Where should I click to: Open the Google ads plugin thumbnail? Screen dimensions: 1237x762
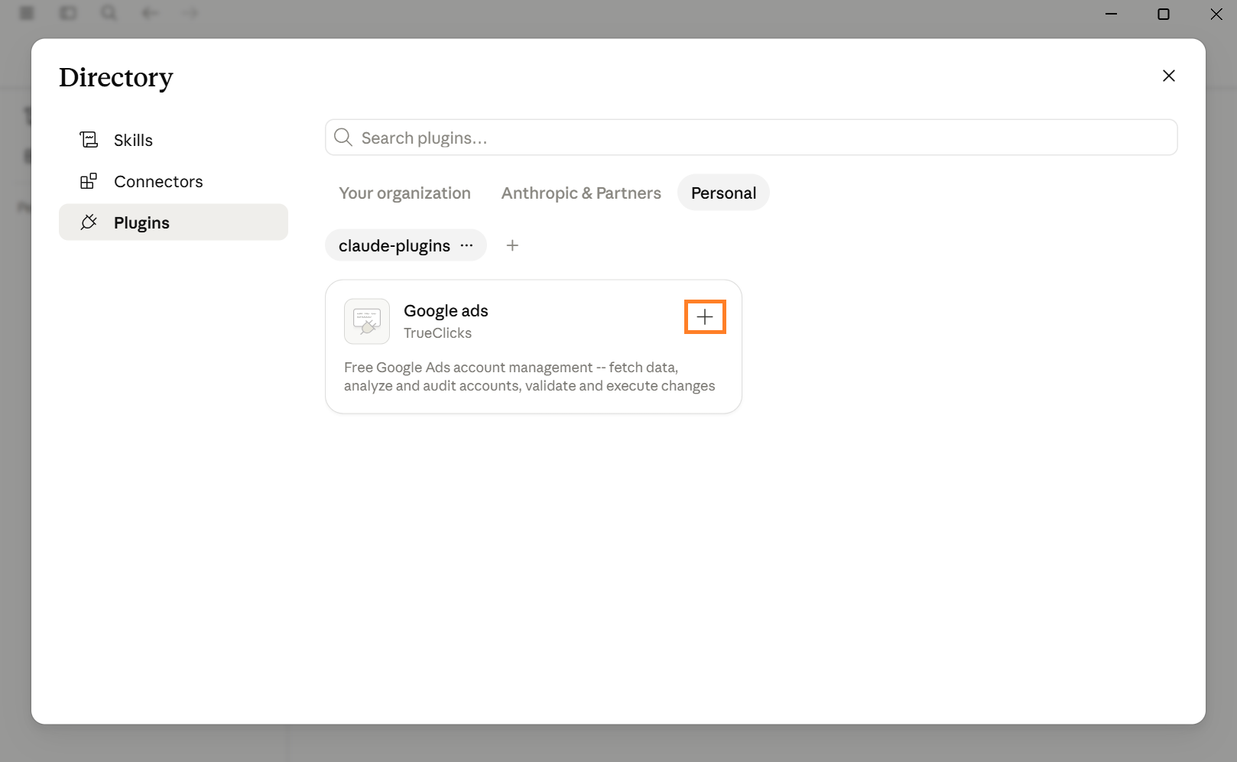click(367, 321)
